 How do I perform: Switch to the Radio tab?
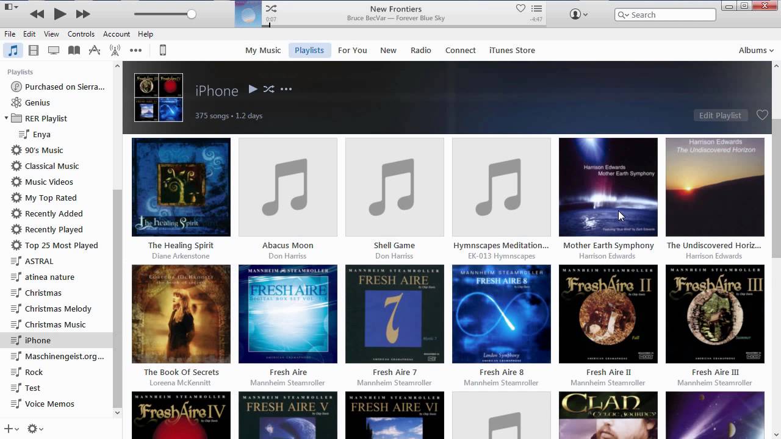point(421,51)
